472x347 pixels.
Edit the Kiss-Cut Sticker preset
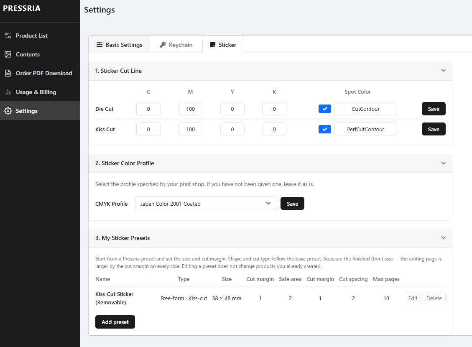[413, 298]
